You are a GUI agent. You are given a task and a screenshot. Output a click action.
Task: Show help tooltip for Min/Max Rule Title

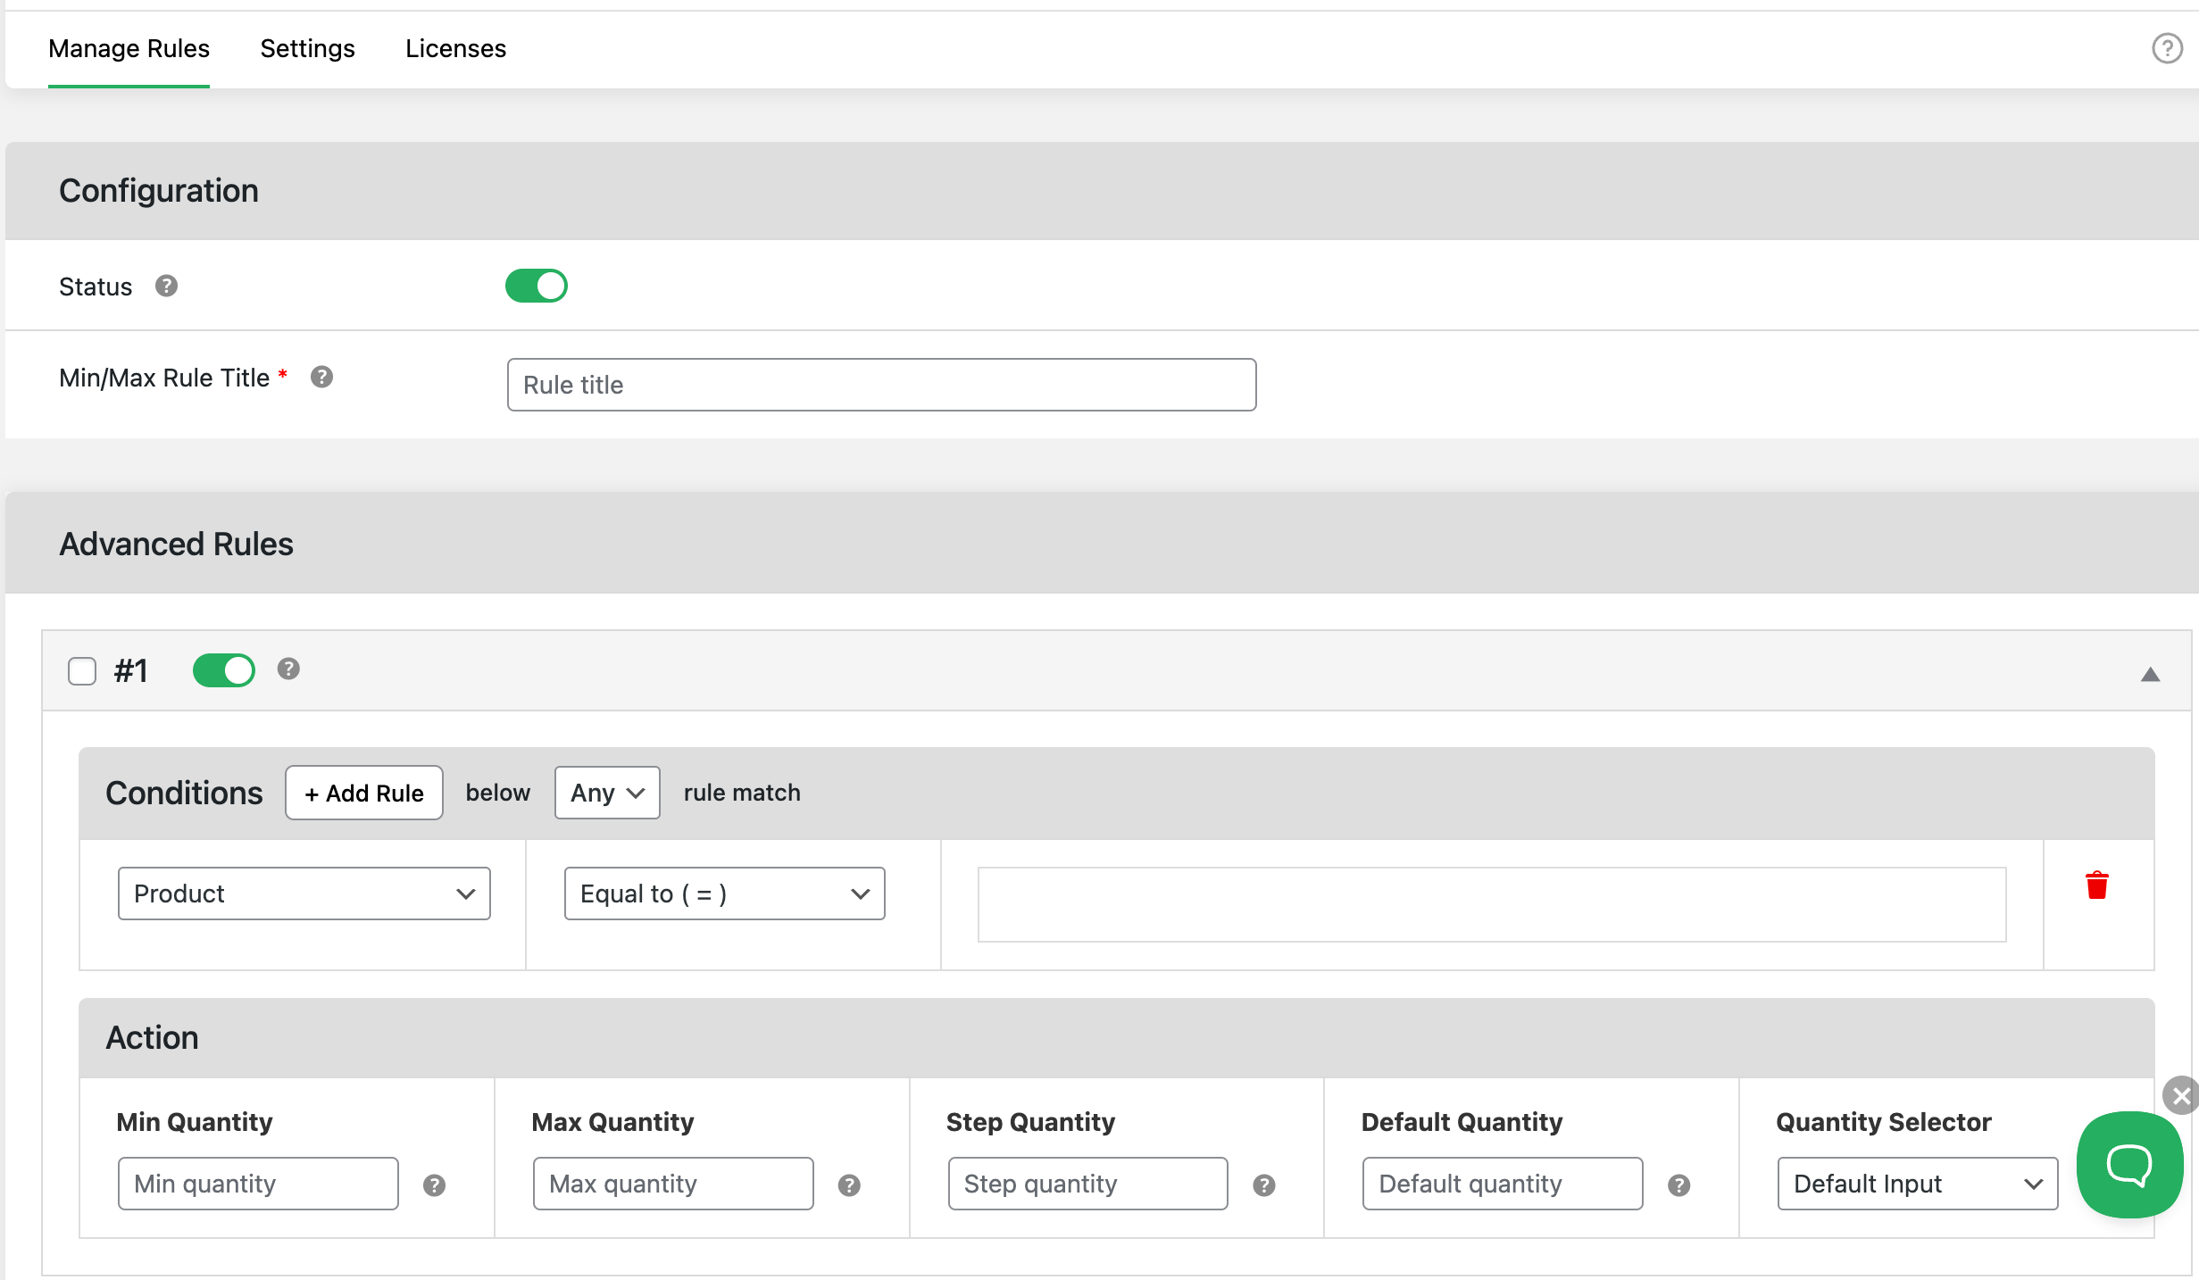[321, 377]
